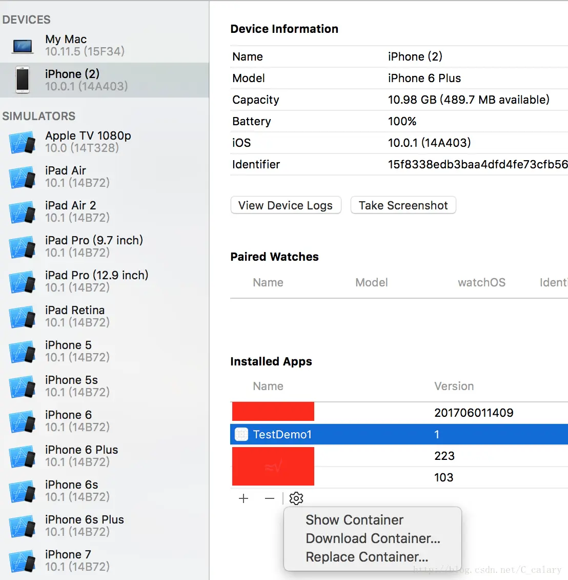Screen dimensions: 568x580
Task: Select the TestDemo1 app row
Action: pyautogui.click(x=399, y=434)
